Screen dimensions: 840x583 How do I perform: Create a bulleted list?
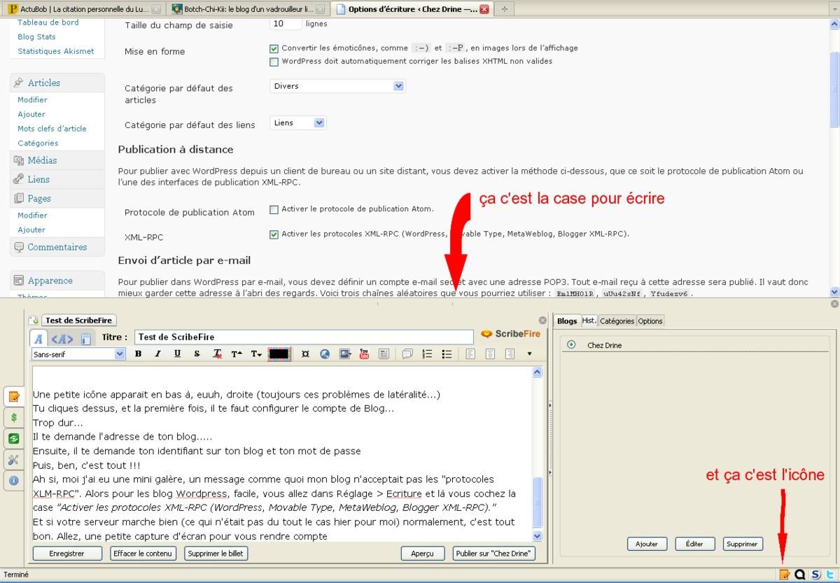click(x=447, y=354)
